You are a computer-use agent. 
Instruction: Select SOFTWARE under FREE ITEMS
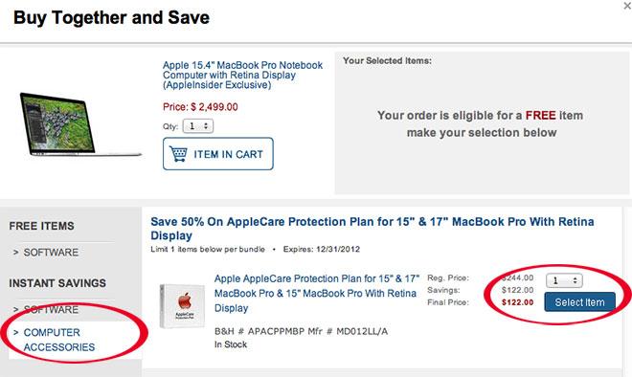(51, 253)
